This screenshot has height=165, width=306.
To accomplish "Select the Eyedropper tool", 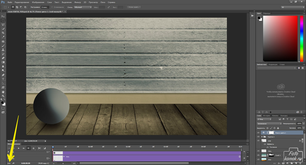I will (3, 37).
